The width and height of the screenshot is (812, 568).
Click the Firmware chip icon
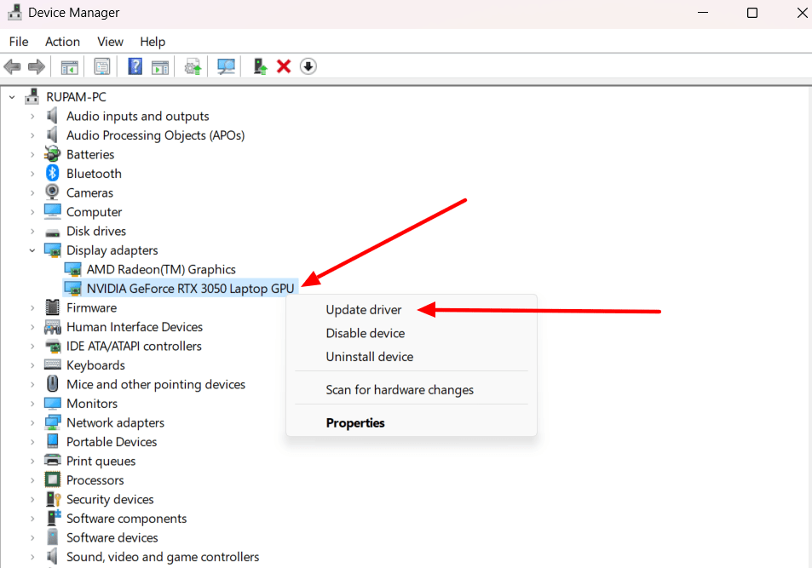tap(52, 307)
